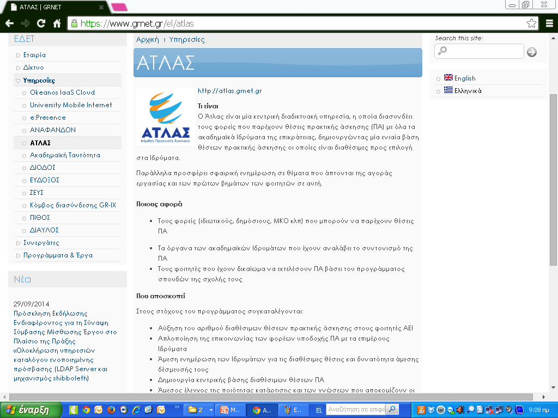Screen dimensions: 558x418
Task: Submit site search with the arrow button
Action: click(532, 52)
